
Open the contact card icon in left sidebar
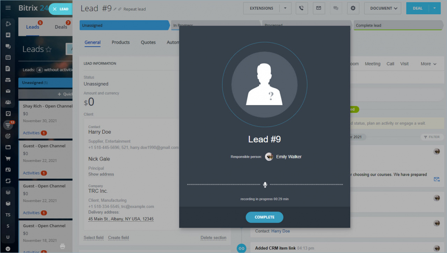tap(8, 170)
